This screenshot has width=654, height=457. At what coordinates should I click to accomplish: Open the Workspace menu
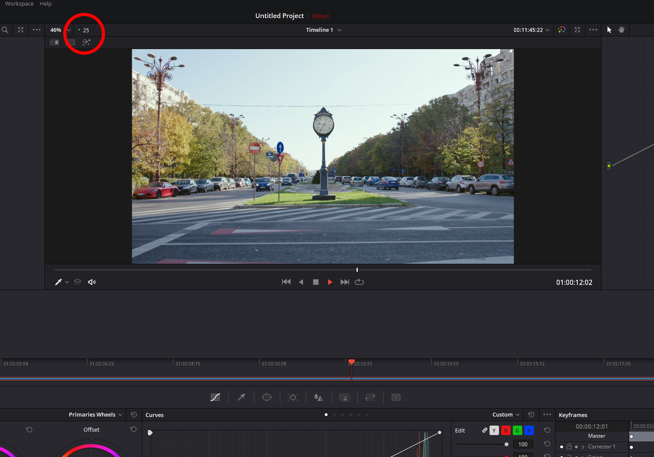coord(19,4)
